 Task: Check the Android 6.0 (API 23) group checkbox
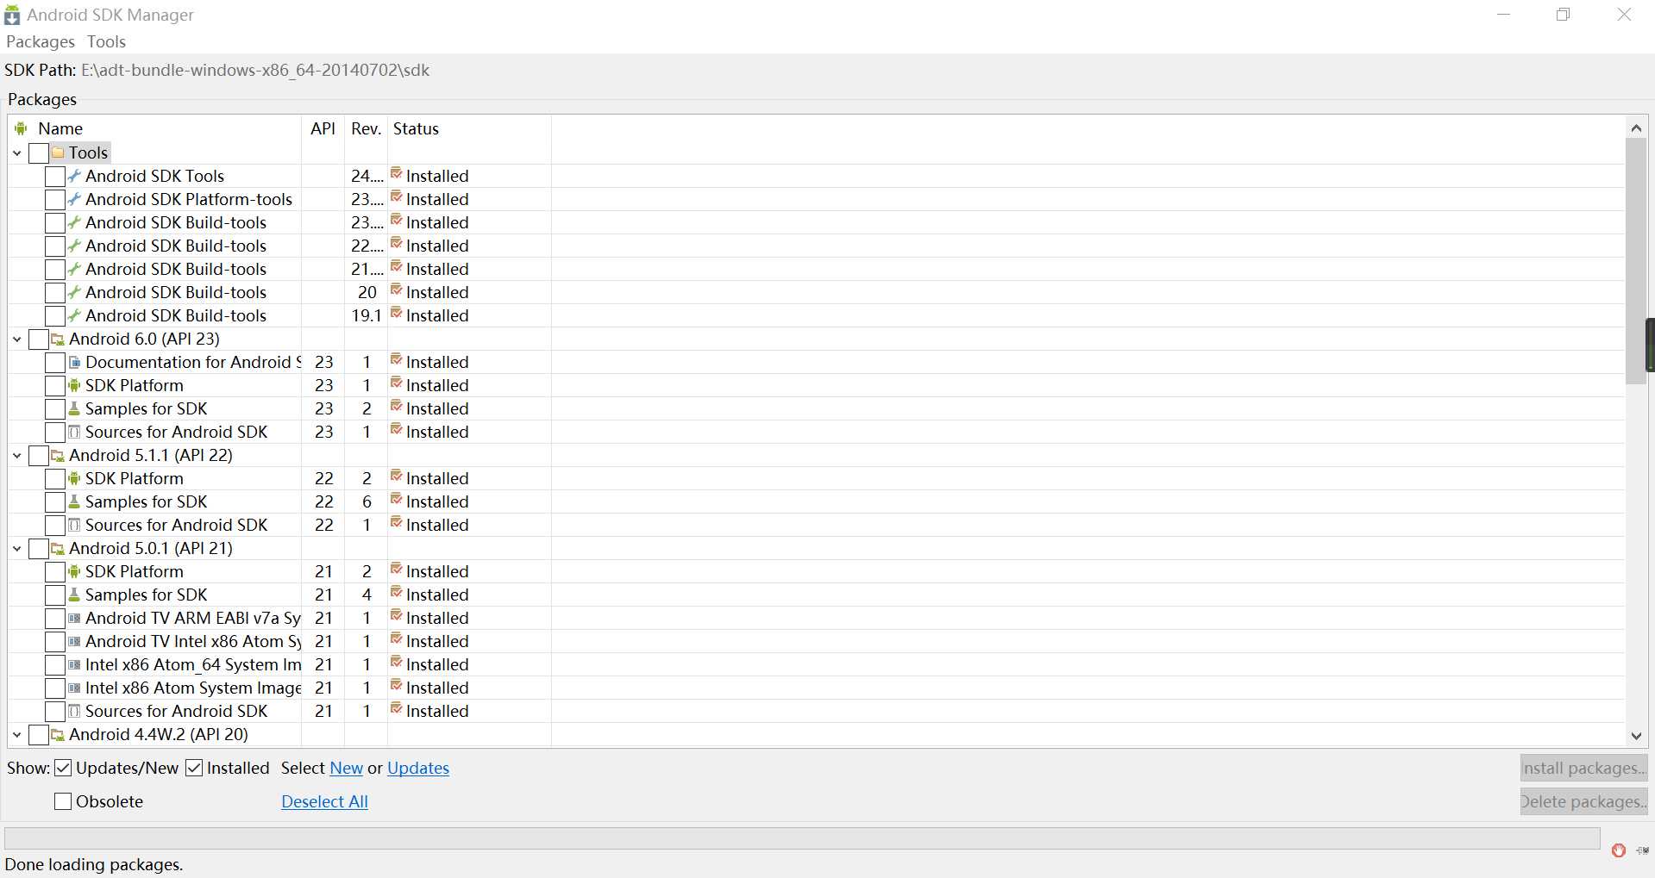pos(39,339)
